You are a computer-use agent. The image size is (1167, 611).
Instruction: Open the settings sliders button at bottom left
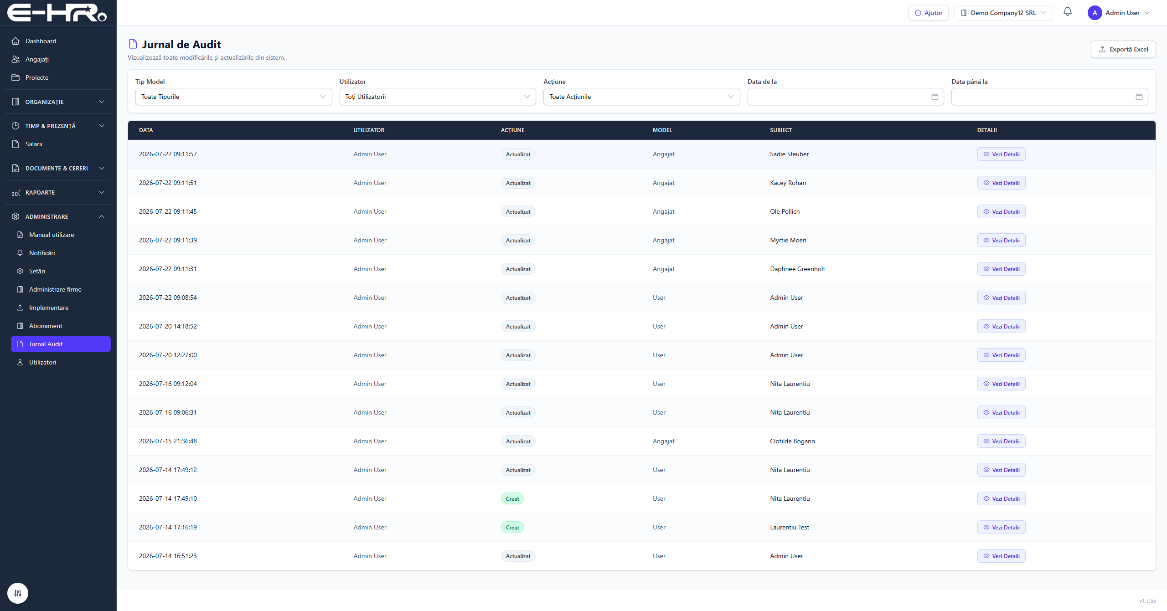click(18, 593)
